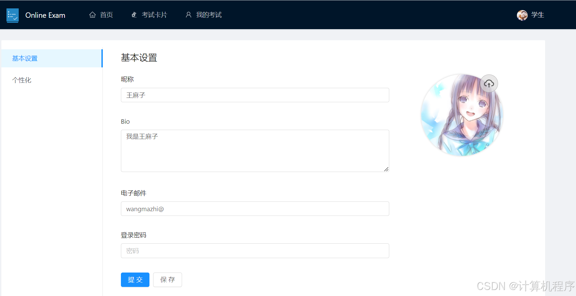Click the large profile avatar image
This screenshot has height=296, width=576.
(x=462, y=115)
